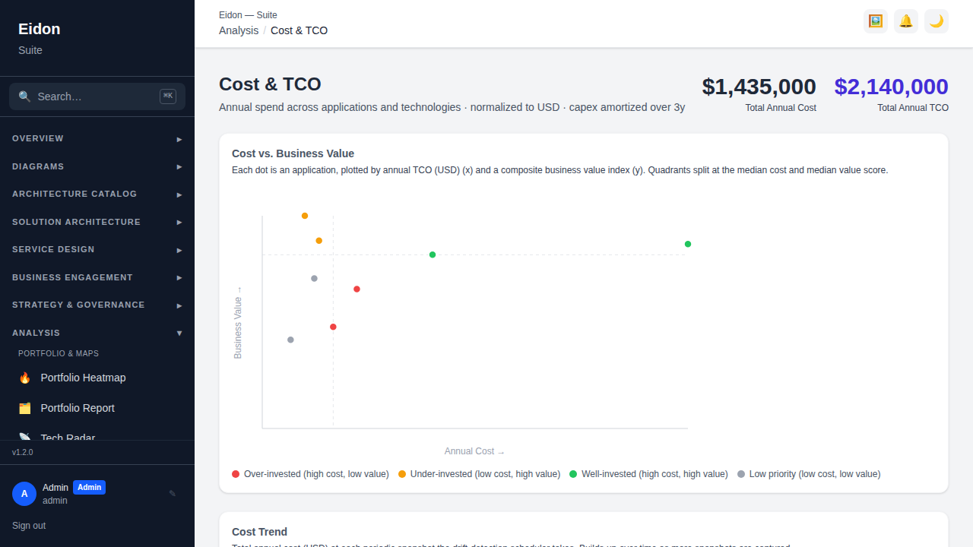Image resolution: width=973 pixels, height=547 pixels.
Task: Click the $1,435,000 total annual cost
Action: tap(759, 87)
